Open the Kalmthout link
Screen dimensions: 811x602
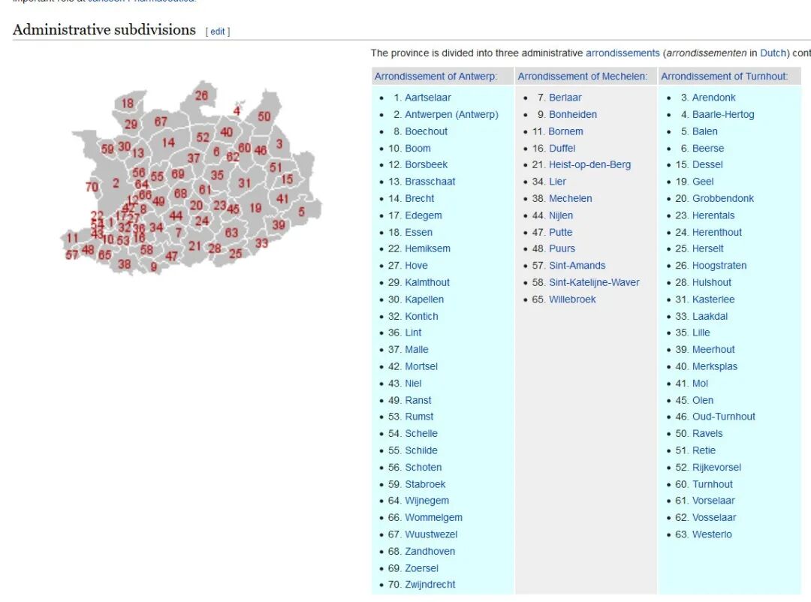tap(427, 283)
